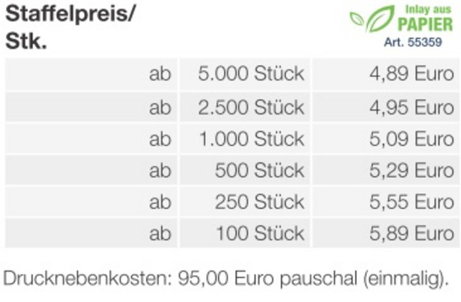Click the green leaf icon
Viewport: 461px width, 302px height.
tap(380, 19)
